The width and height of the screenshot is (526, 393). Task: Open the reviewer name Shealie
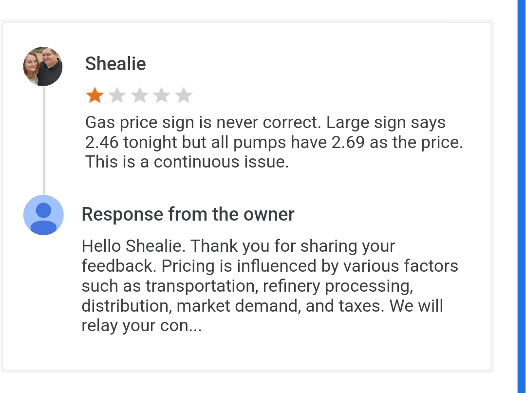point(115,64)
